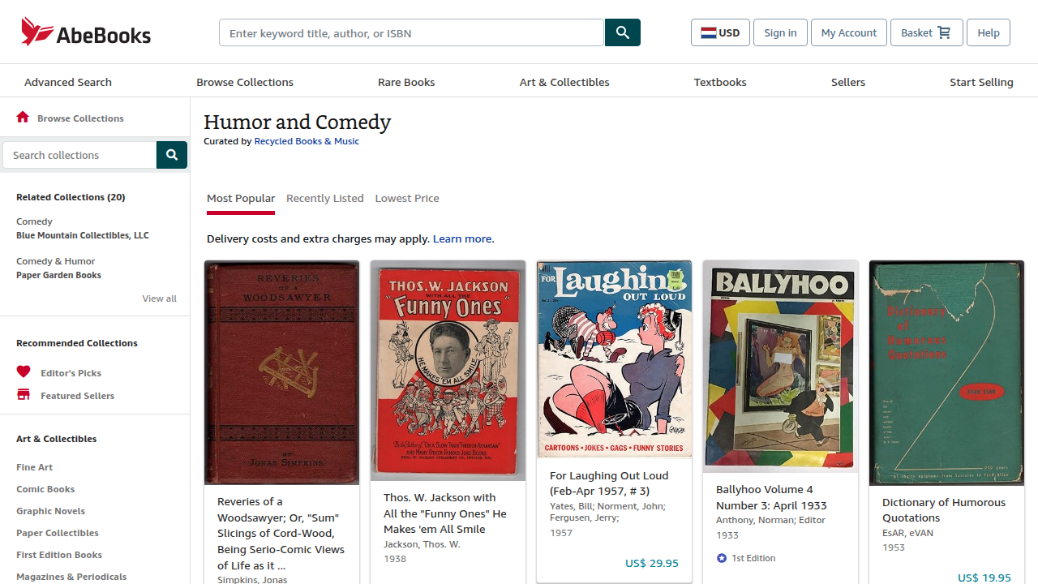Viewport: 1038px width, 584px height.
Task: Open the Magazines & Periodicals category
Action: pos(71,577)
